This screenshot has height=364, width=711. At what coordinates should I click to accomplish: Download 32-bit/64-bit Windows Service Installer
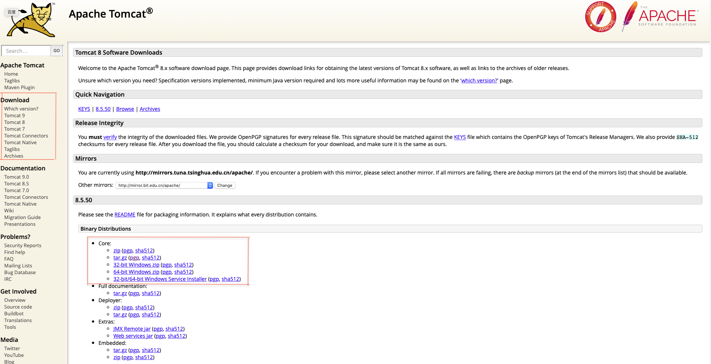[x=160, y=279]
